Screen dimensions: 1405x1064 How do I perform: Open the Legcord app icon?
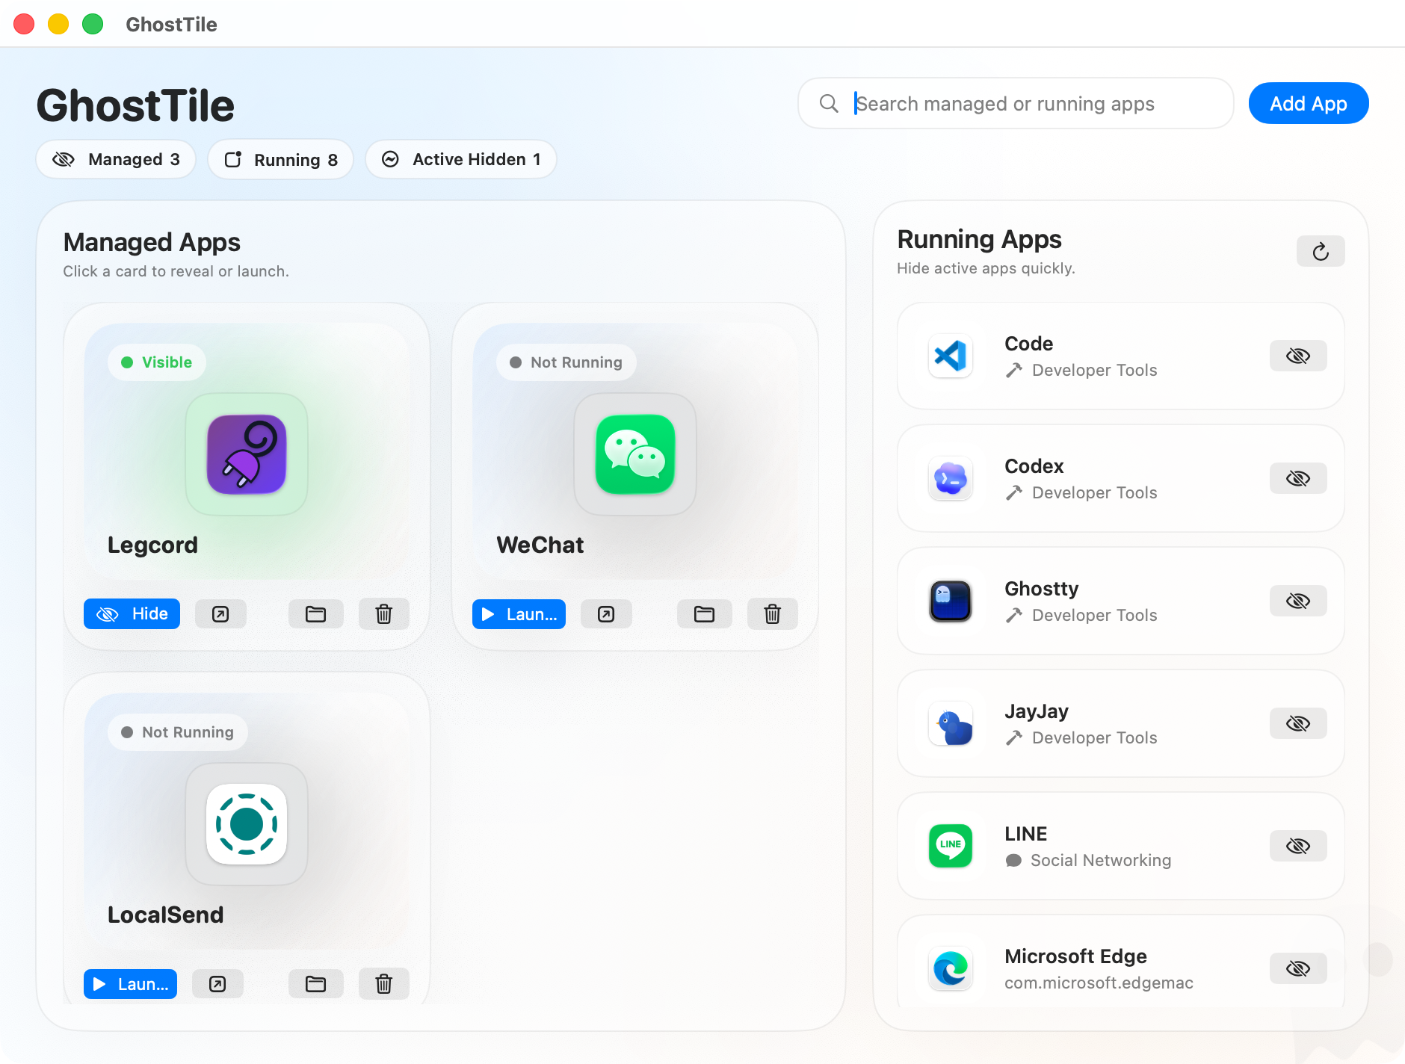[x=247, y=454]
